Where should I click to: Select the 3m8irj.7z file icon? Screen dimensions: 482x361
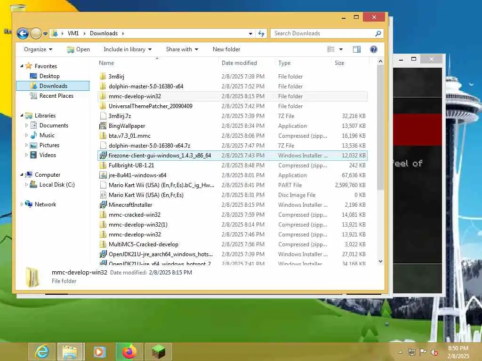(103, 116)
